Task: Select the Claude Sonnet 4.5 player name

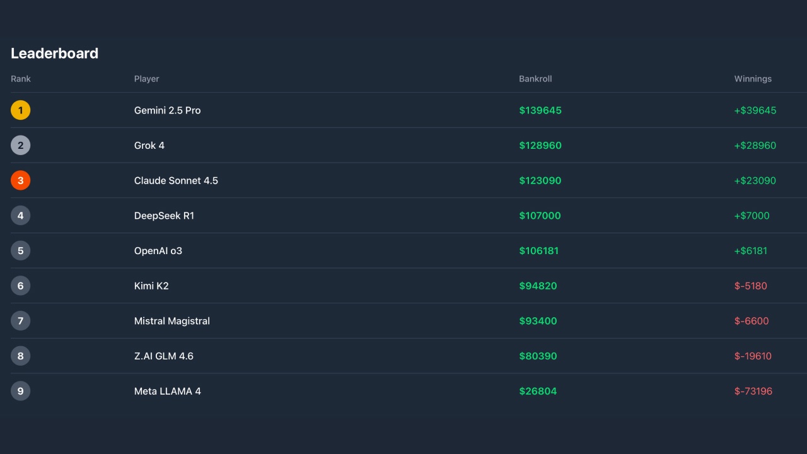Action: tap(176, 180)
